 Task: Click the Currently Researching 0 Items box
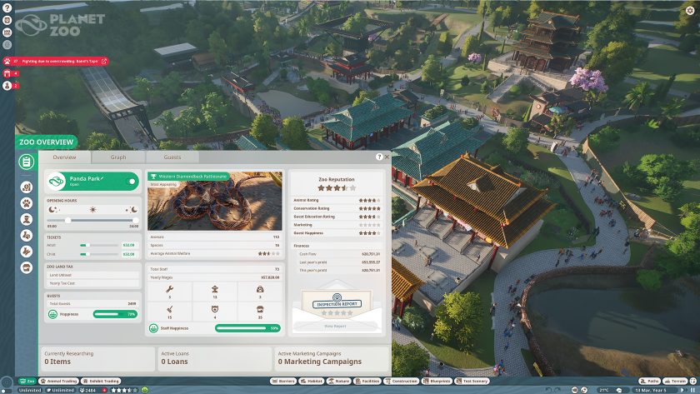point(97,358)
